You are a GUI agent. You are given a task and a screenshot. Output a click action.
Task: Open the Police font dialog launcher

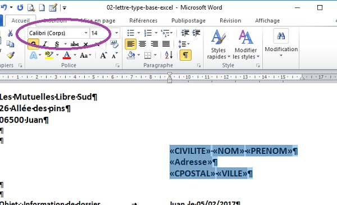117,66
